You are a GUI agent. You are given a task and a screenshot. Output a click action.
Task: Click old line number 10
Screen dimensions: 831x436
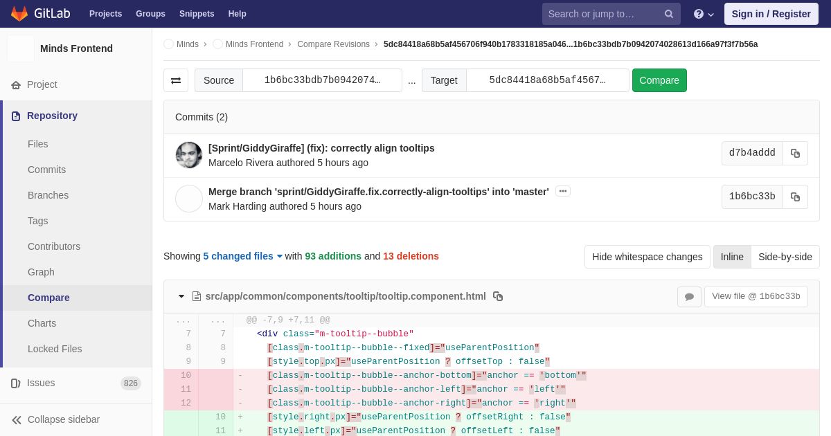(x=186, y=376)
